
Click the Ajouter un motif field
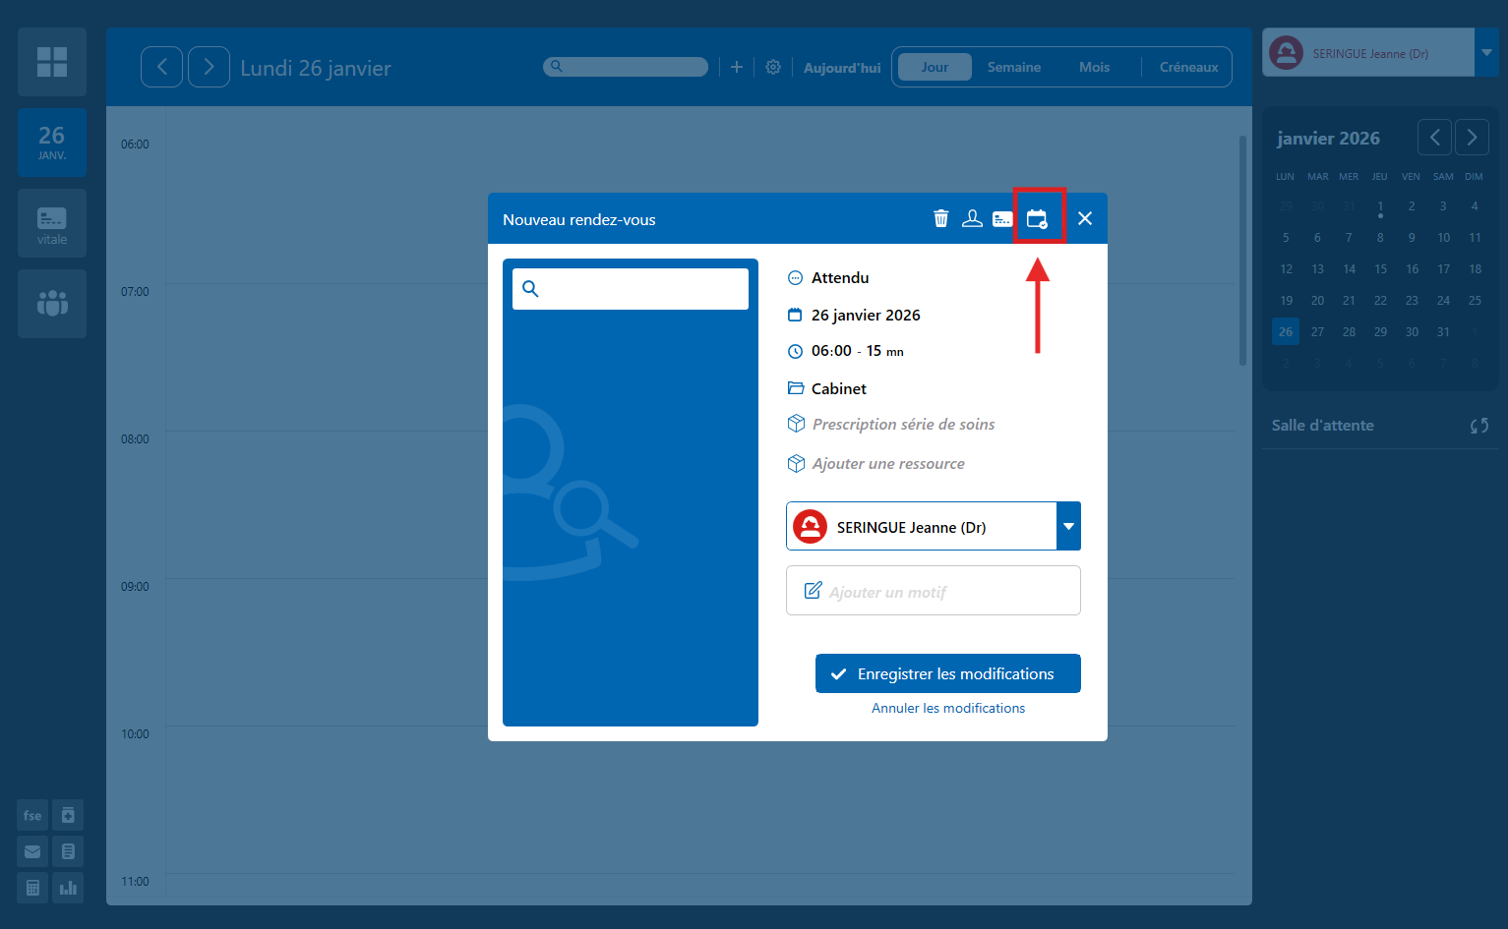click(933, 591)
